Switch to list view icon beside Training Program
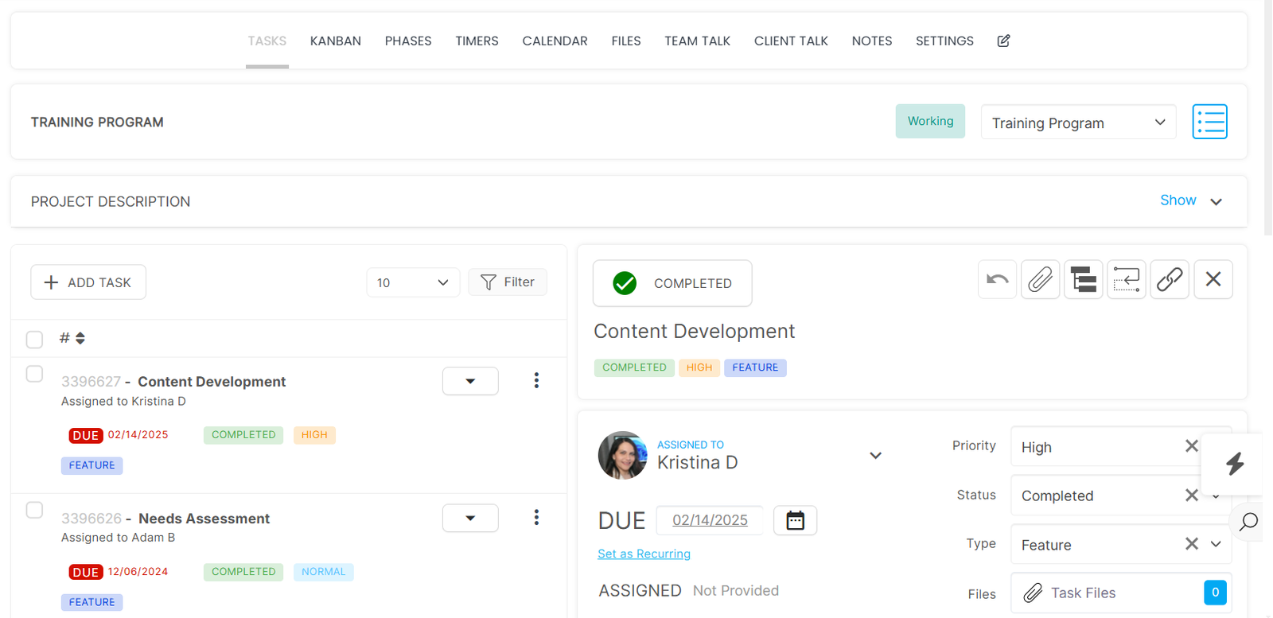 point(1209,122)
